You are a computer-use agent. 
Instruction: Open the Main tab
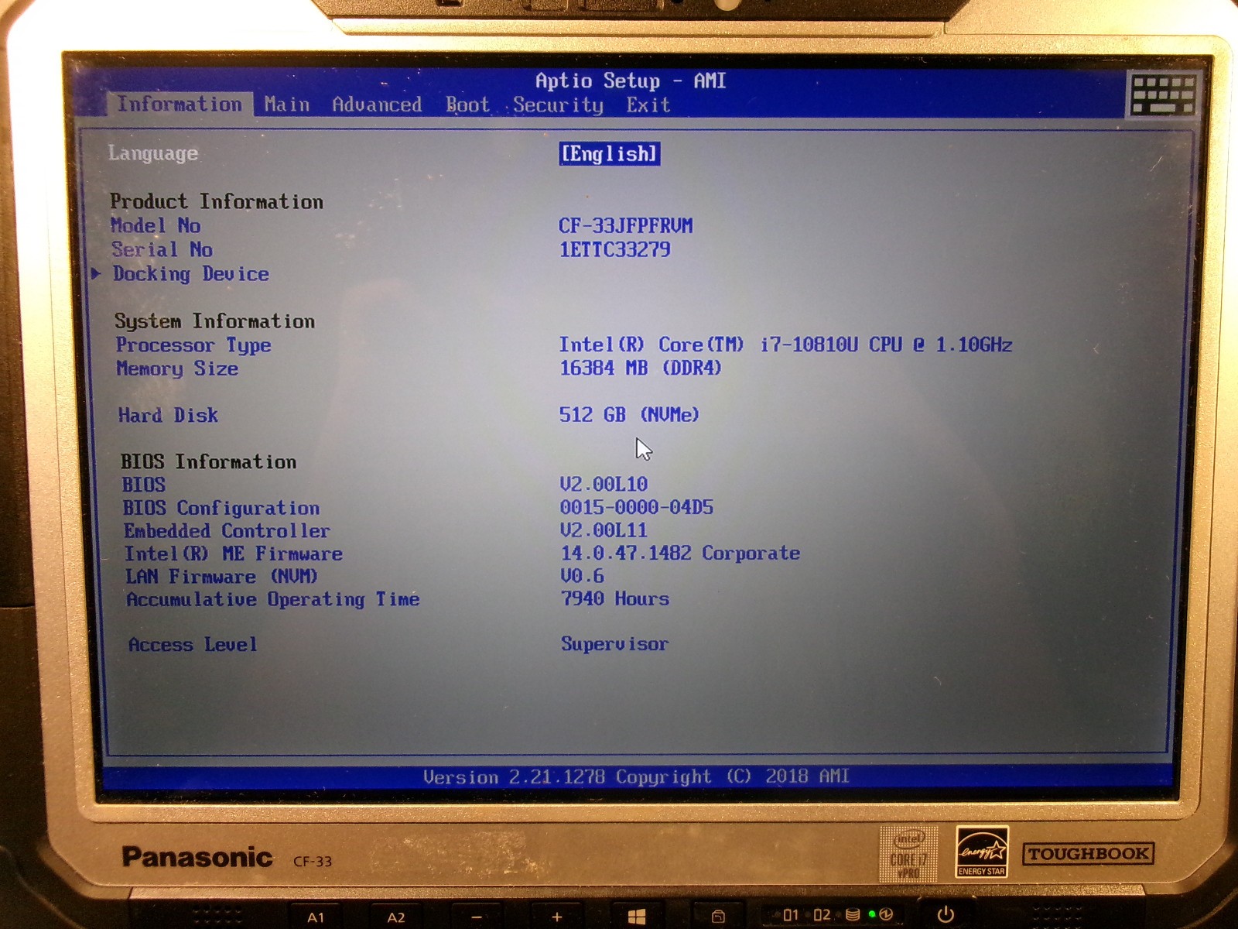[286, 105]
